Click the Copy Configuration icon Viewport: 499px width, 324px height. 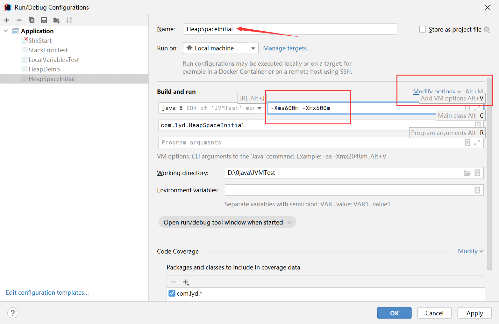point(32,20)
